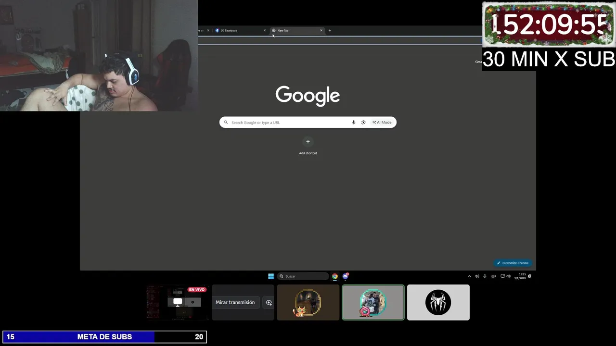
Task: Click the network and volume tray icons
Action: point(505,276)
